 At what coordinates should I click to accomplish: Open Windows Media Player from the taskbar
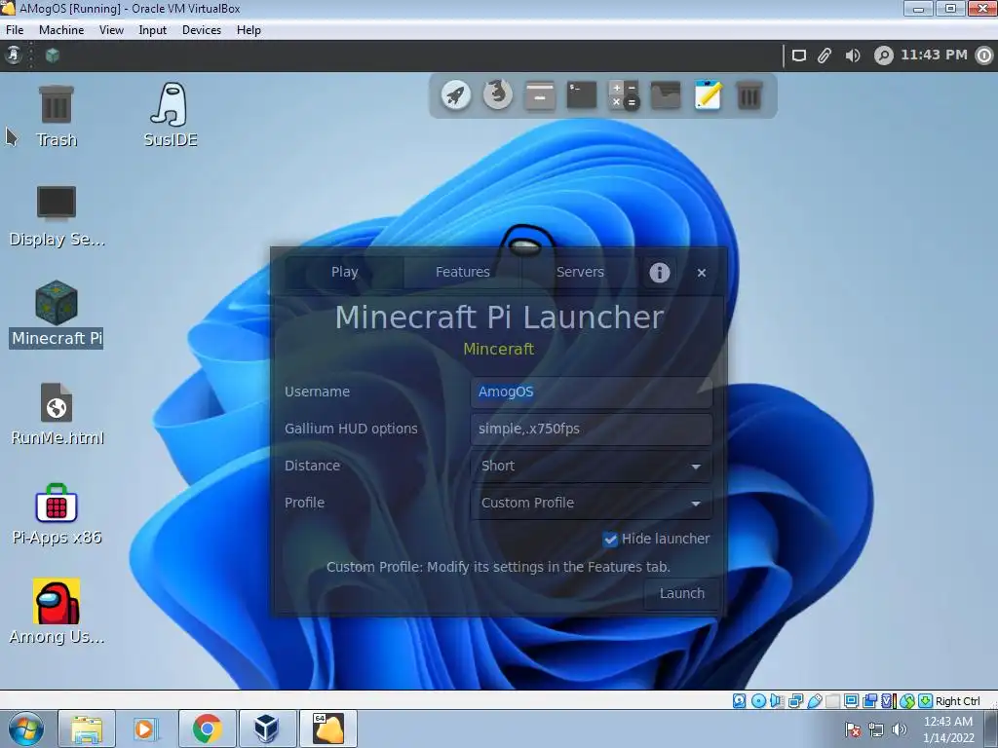tap(146, 729)
